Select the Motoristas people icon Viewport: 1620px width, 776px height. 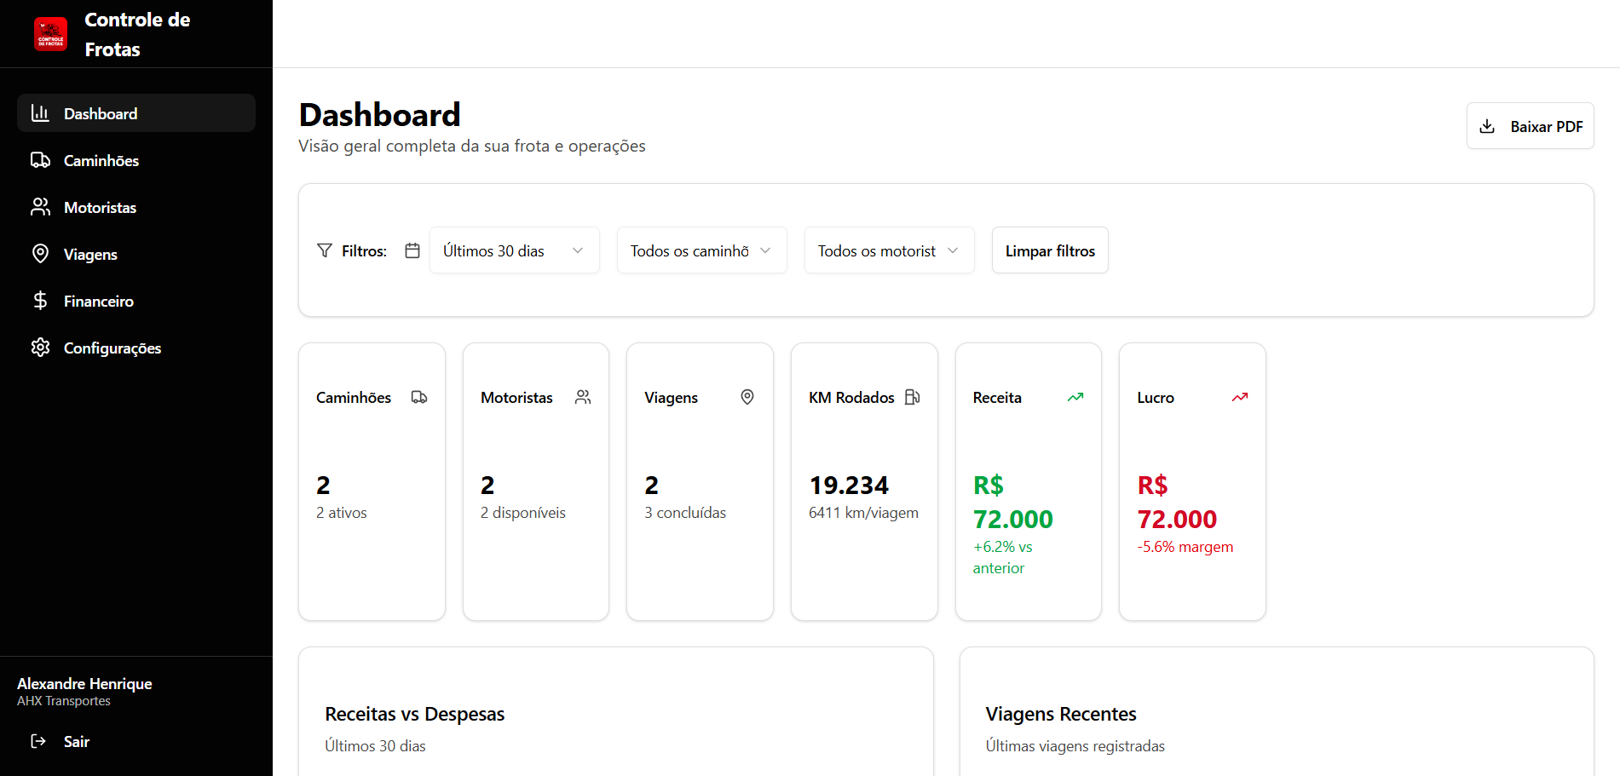coord(41,206)
